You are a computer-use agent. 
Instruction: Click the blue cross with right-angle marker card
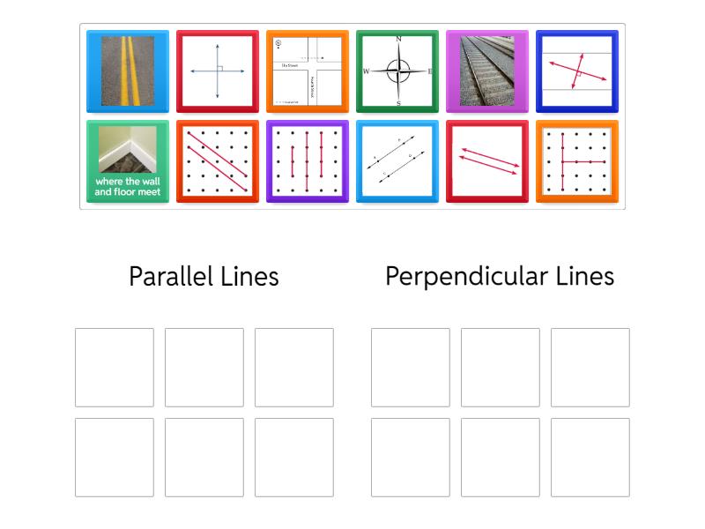[x=217, y=71]
